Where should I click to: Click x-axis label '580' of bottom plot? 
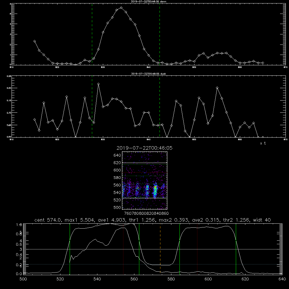click(171, 279)
